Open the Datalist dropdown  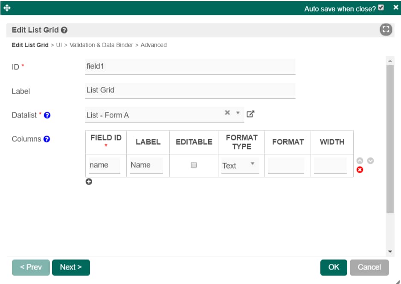(238, 113)
